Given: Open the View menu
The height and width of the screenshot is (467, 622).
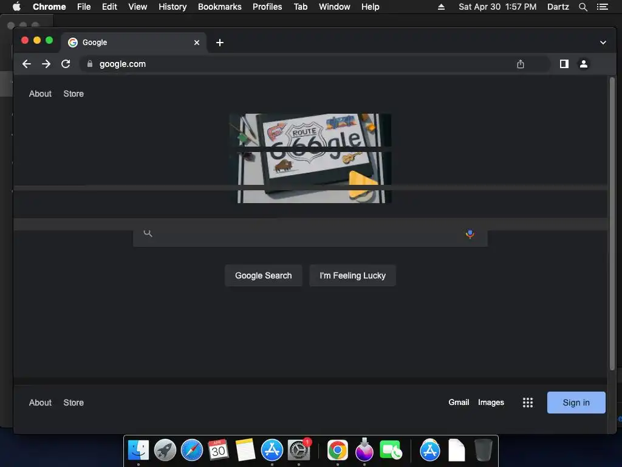Looking at the screenshot, I should point(138,7).
